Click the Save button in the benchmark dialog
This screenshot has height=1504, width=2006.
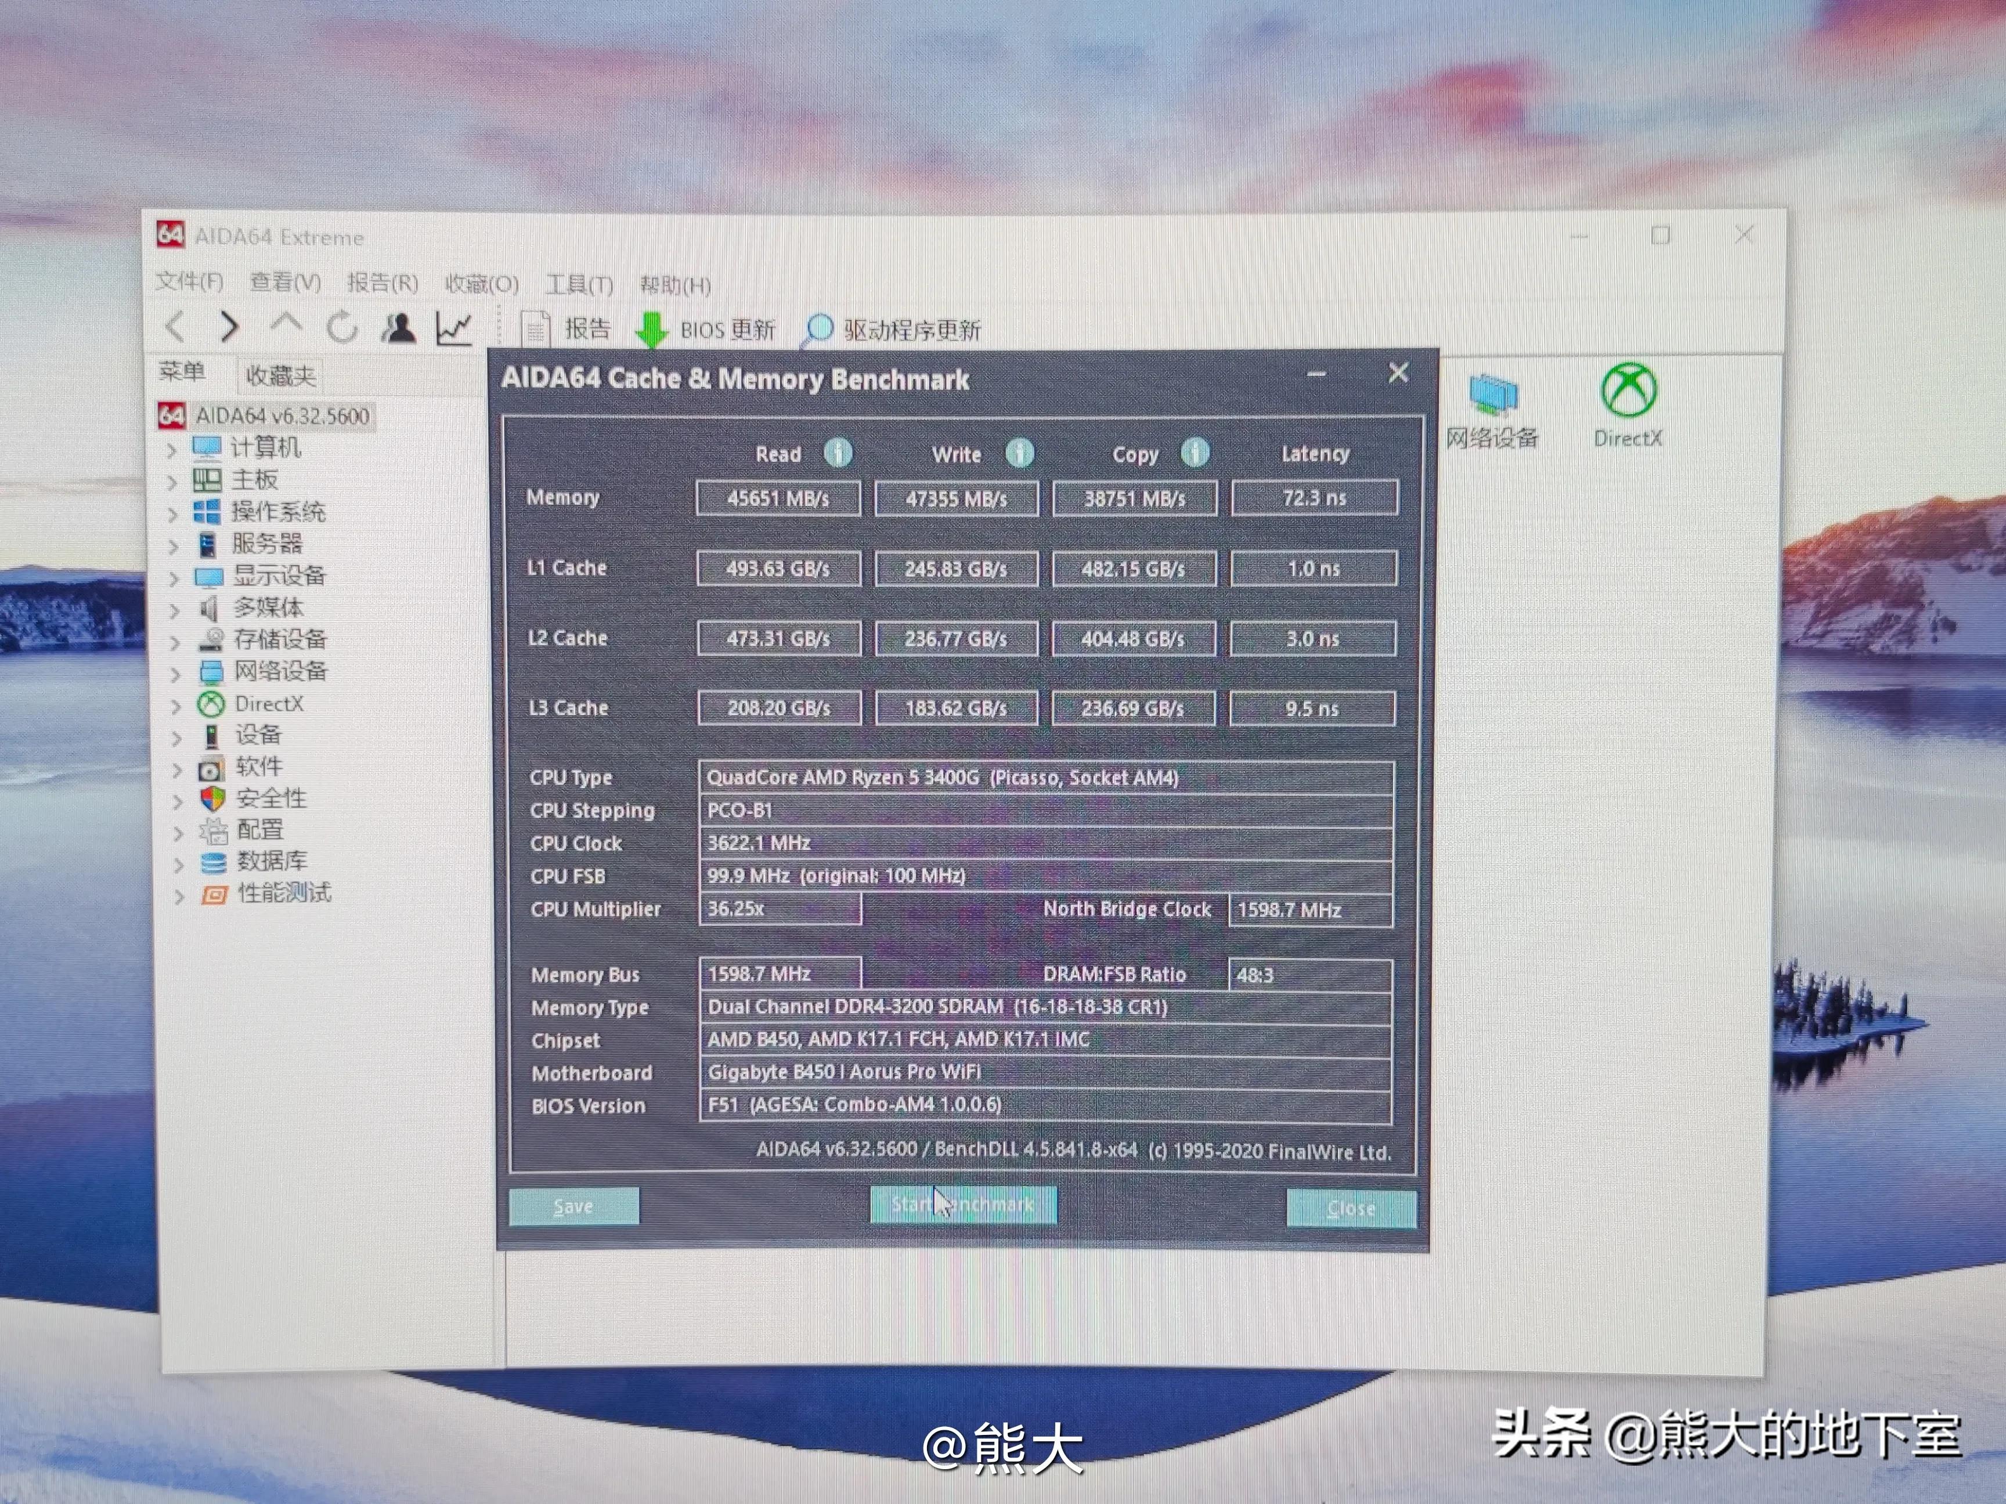(573, 1207)
